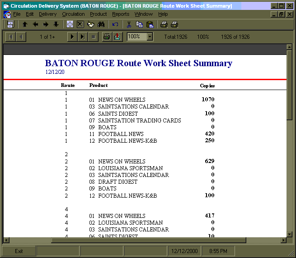Screen dimensions: 296x258
Task: Click the scissors cut icon
Action: 129,24
